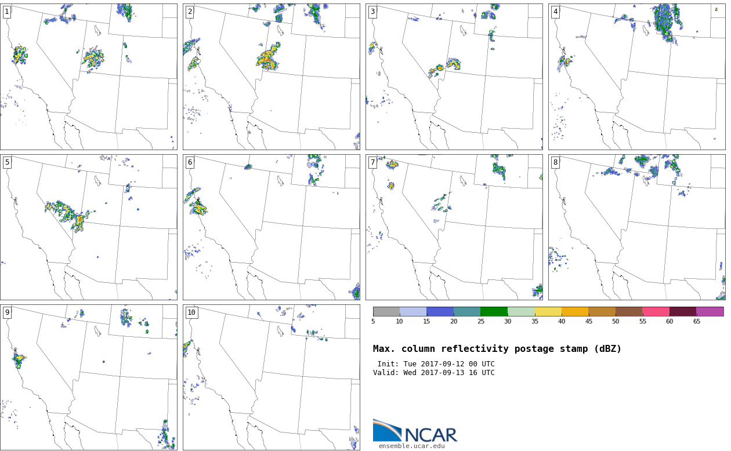Select the pink 55-60 dBZ swatch
The width and height of the screenshot is (731, 451).
click(656, 311)
